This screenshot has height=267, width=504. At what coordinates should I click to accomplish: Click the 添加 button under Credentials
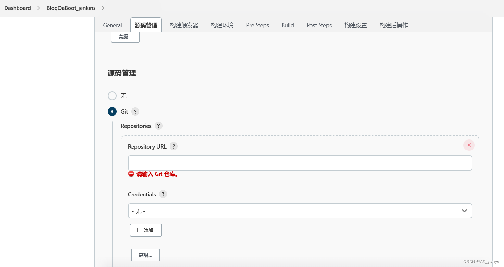[x=145, y=230]
